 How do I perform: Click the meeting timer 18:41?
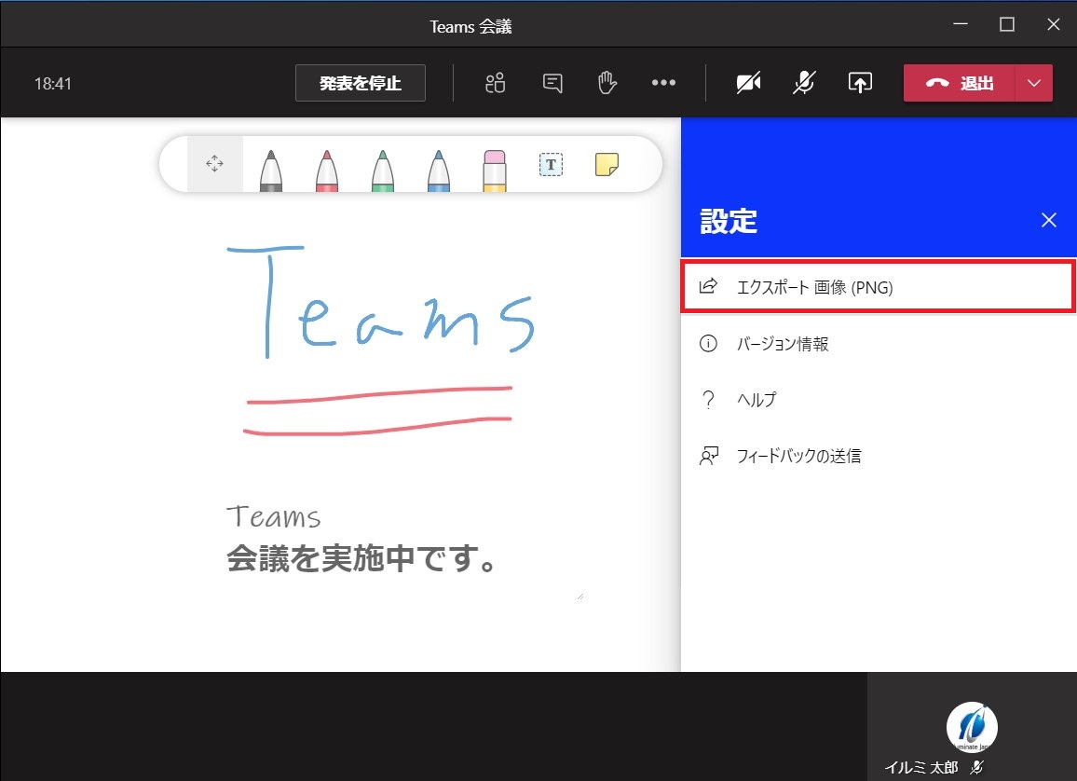click(53, 84)
